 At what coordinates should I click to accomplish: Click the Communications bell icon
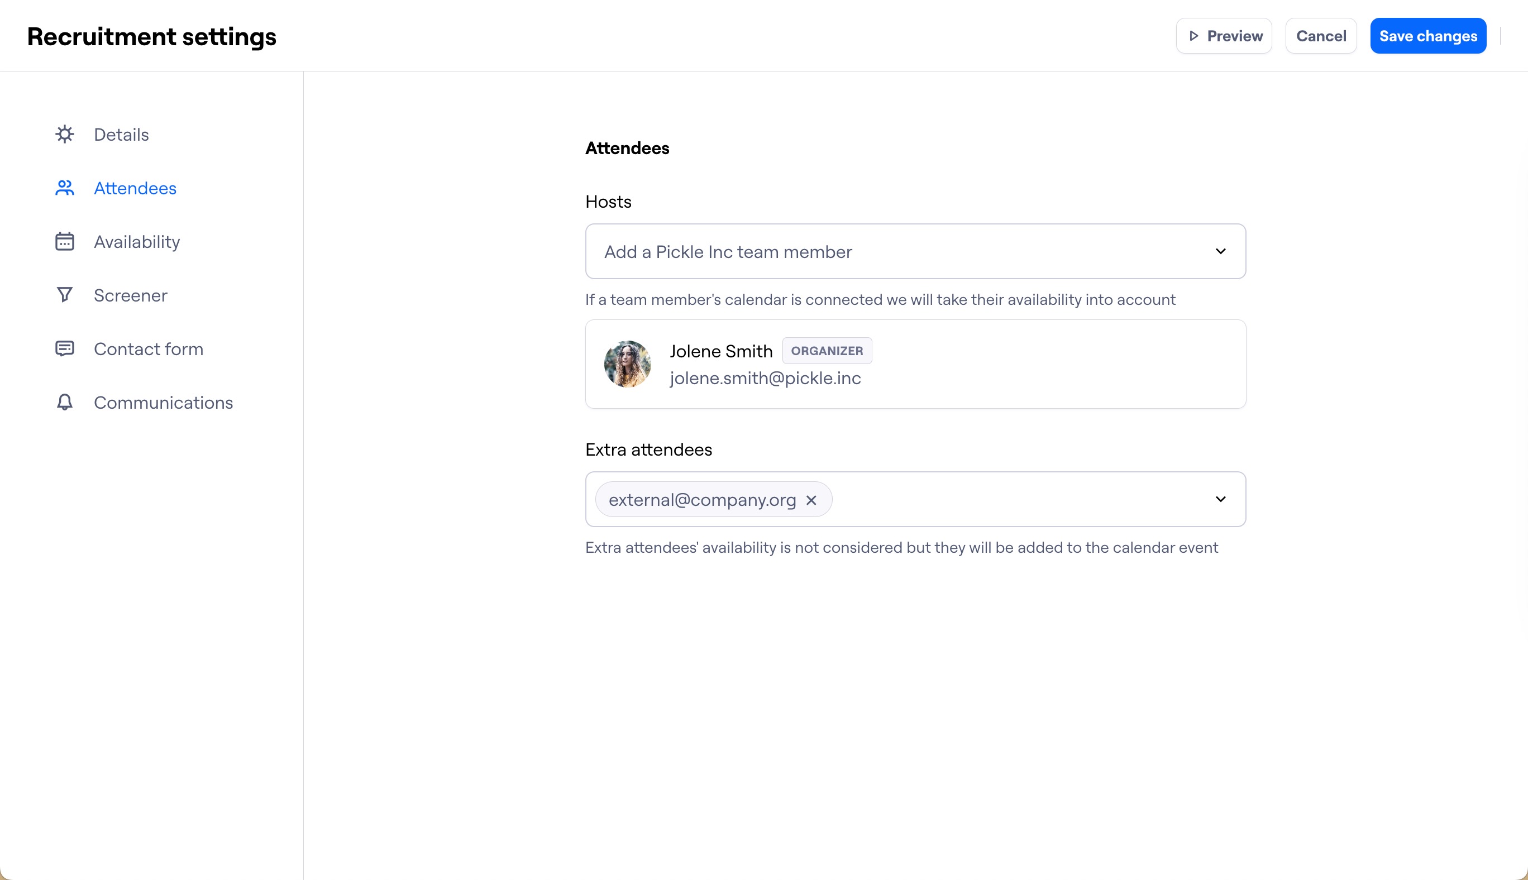[65, 402]
